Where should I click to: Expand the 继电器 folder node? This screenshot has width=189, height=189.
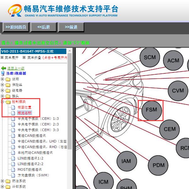[2, 90]
